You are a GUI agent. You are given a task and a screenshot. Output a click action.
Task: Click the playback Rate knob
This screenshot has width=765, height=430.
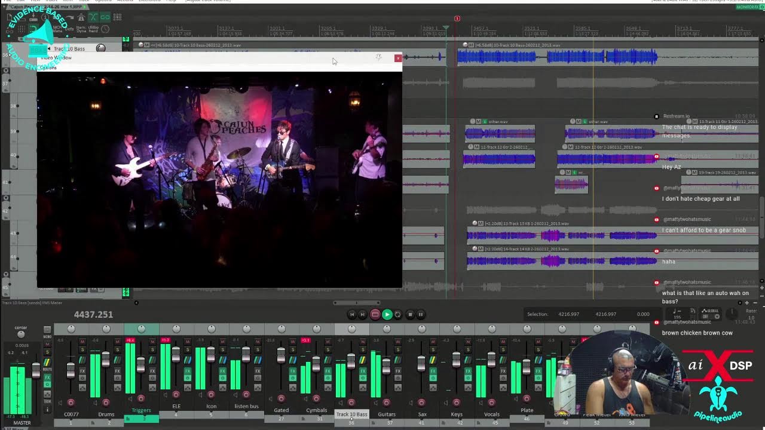click(732, 314)
